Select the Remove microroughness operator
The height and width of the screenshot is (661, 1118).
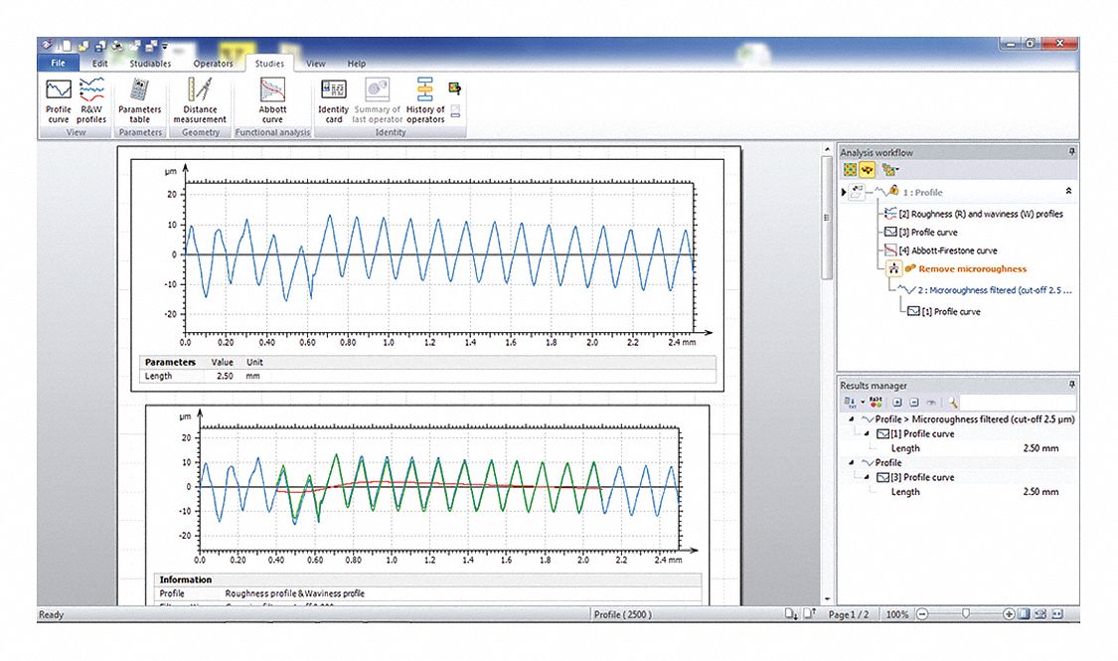tap(972, 269)
